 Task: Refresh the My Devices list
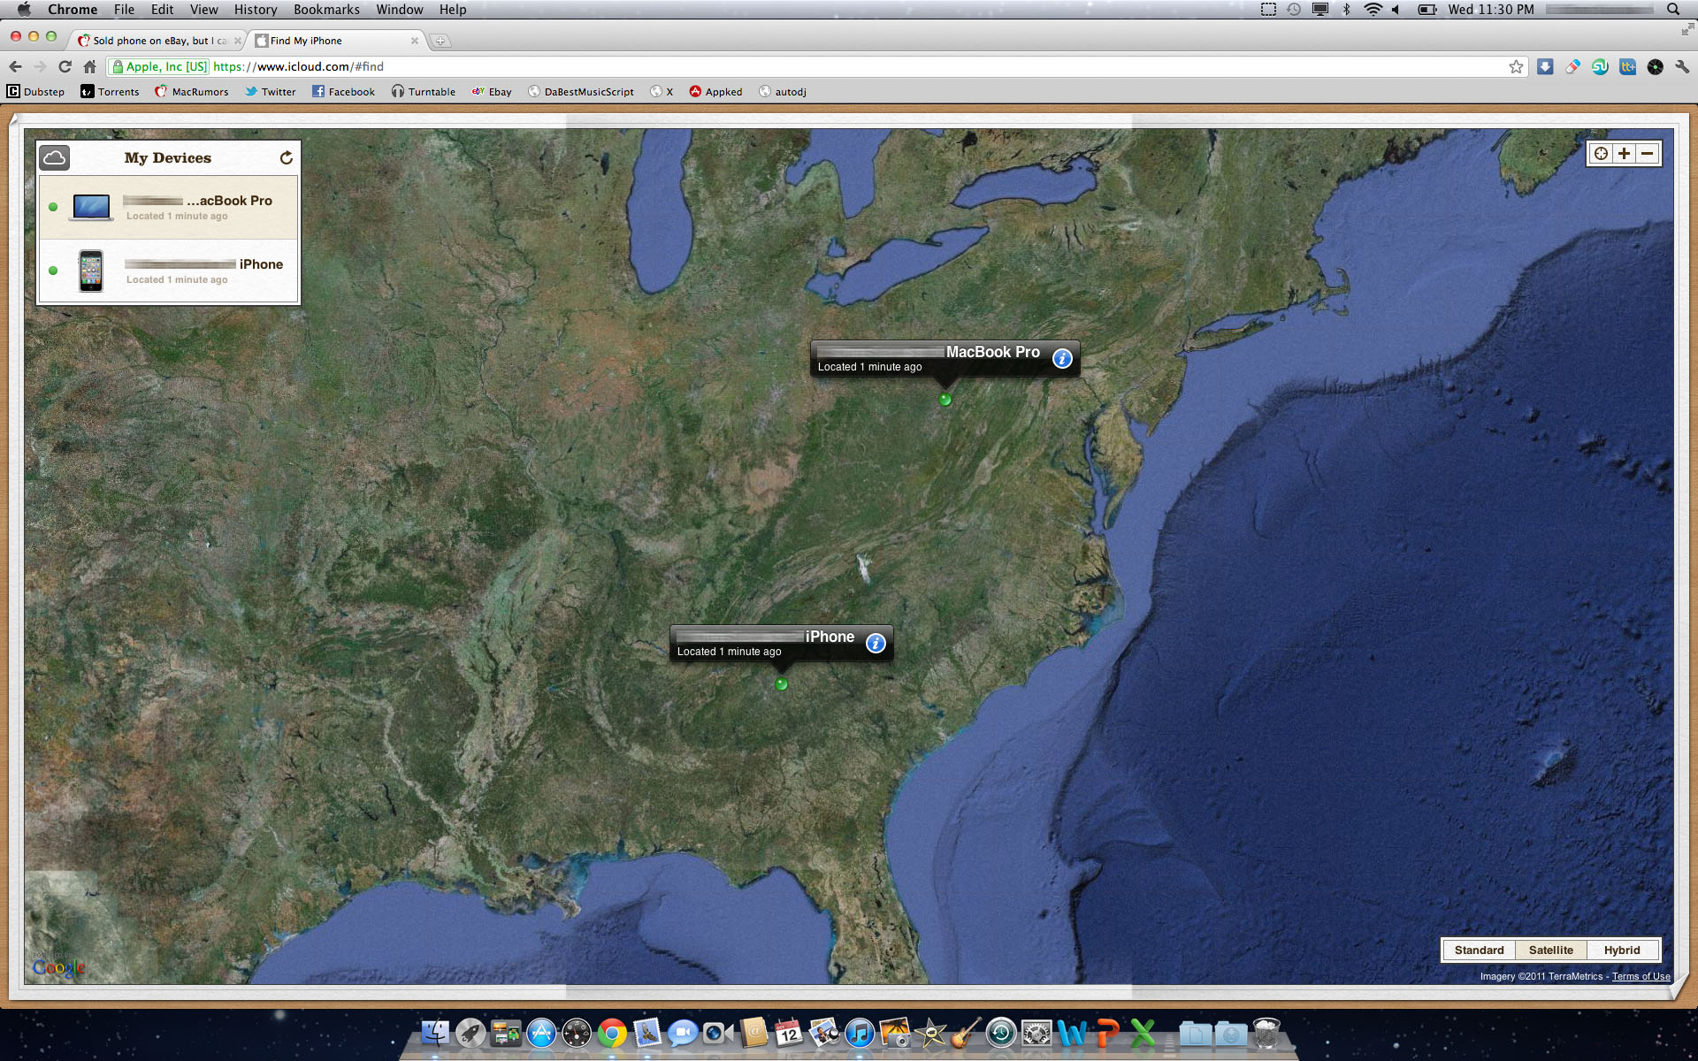point(286,157)
